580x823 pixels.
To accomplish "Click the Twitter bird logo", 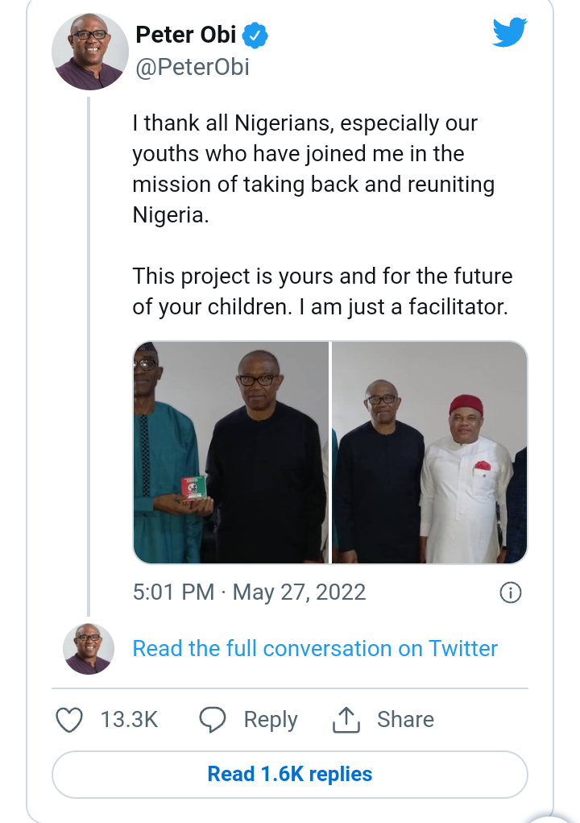I will click(x=509, y=32).
